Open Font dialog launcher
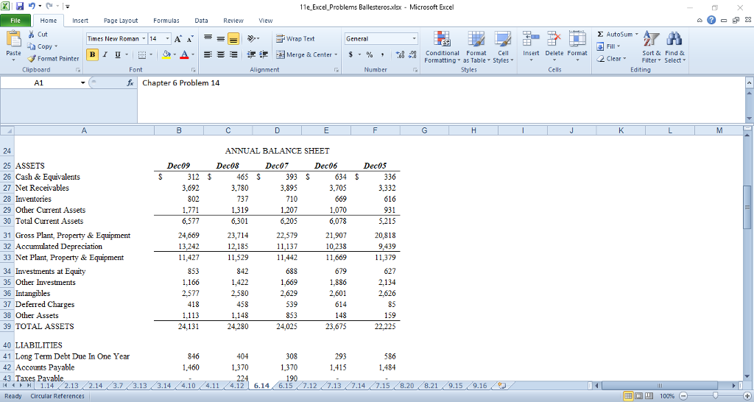Screen dimensions: 754x402 (x=194, y=70)
